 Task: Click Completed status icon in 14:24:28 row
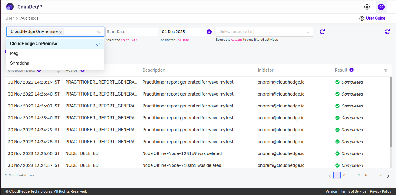pos(337,142)
